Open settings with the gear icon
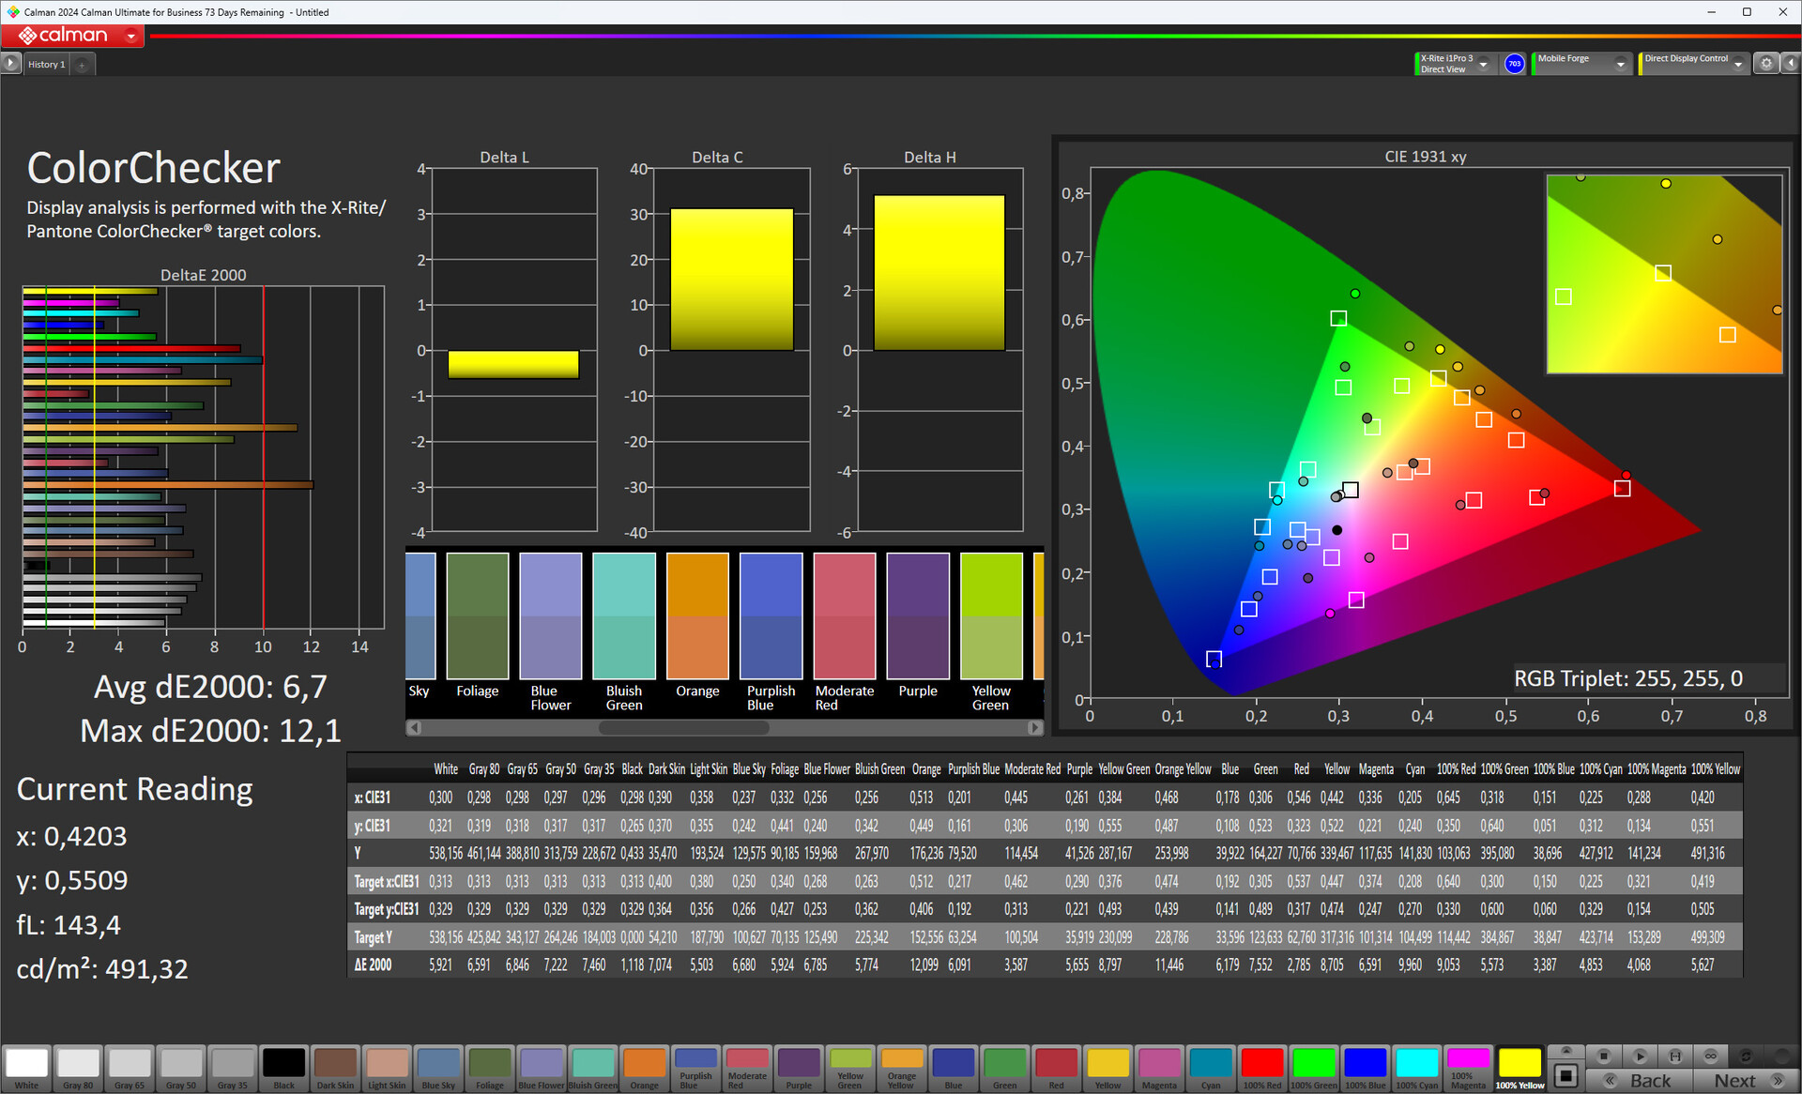This screenshot has height=1094, width=1802. click(x=1766, y=64)
